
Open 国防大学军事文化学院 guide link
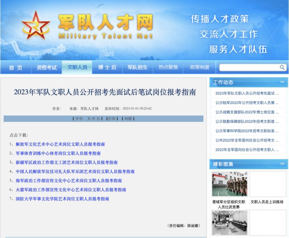point(62,199)
